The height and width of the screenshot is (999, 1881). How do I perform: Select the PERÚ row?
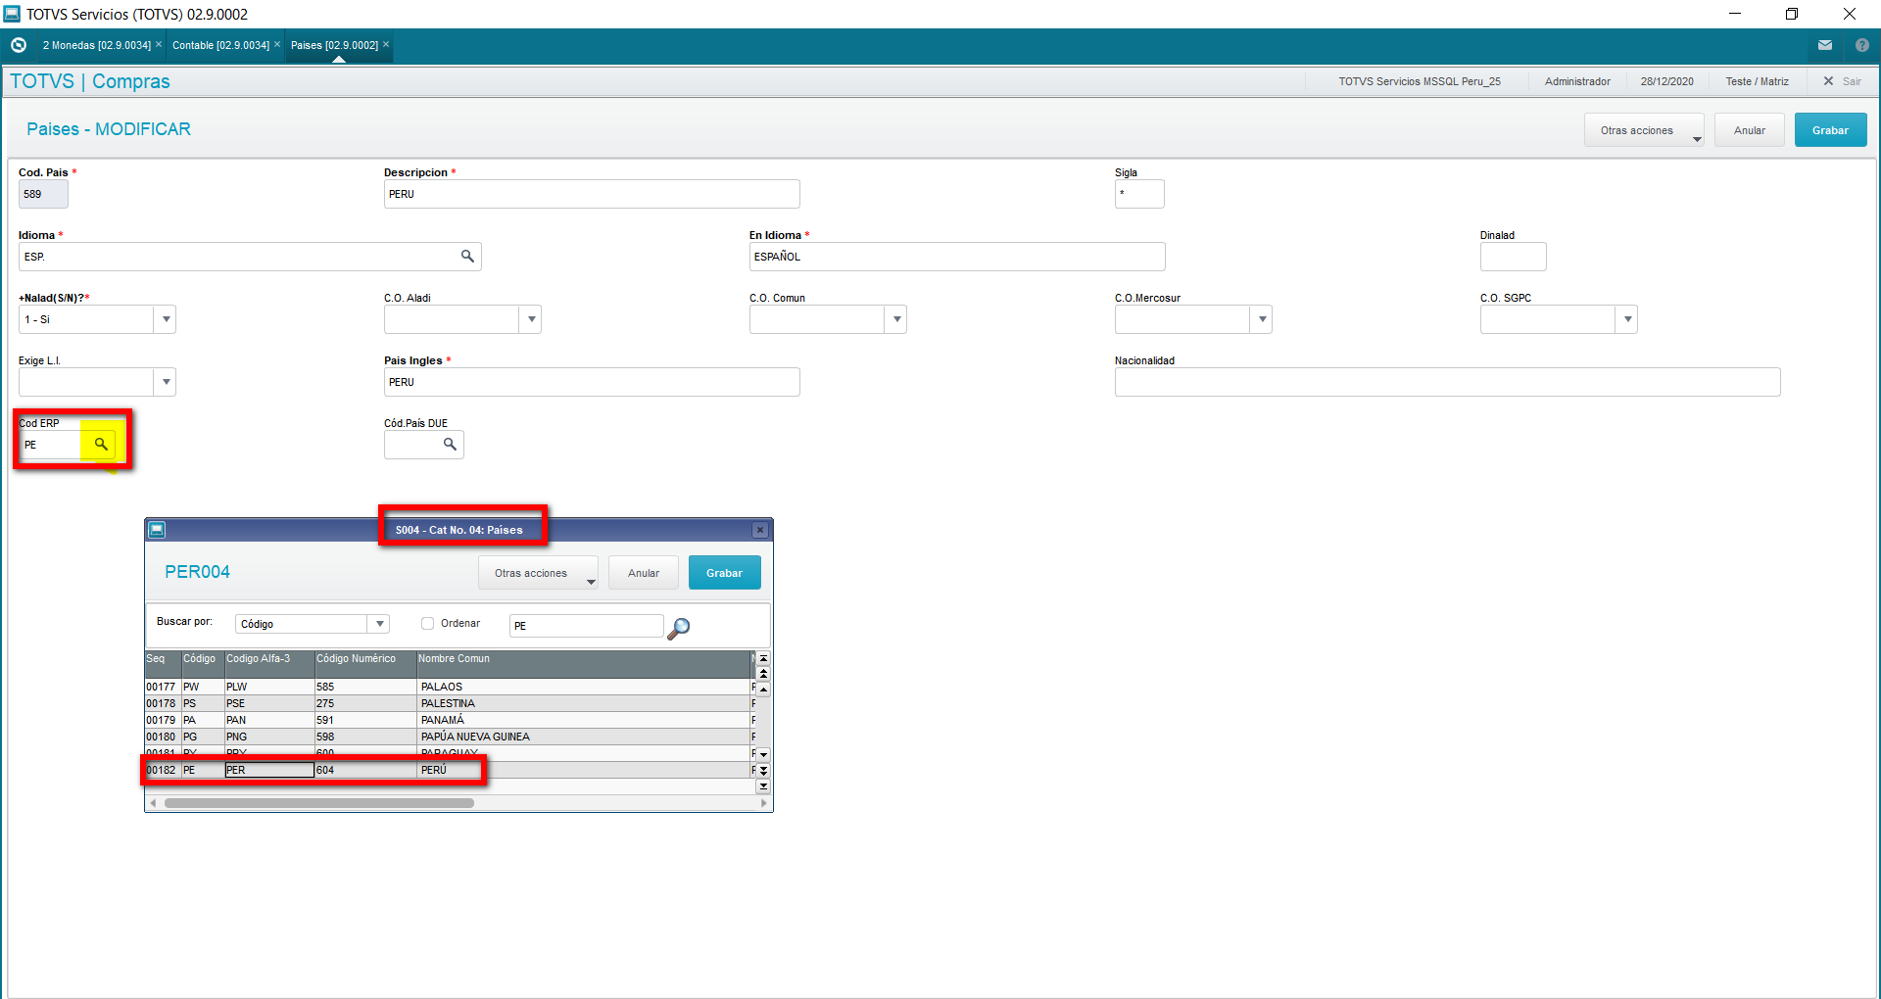pos(448,770)
